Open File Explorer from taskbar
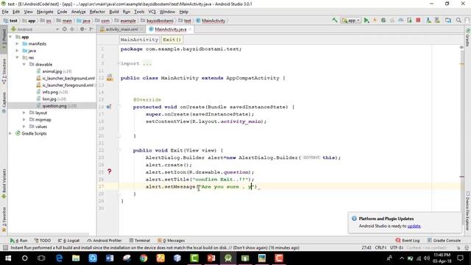Viewport: 471px width, 265px height. (x=76, y=258)
